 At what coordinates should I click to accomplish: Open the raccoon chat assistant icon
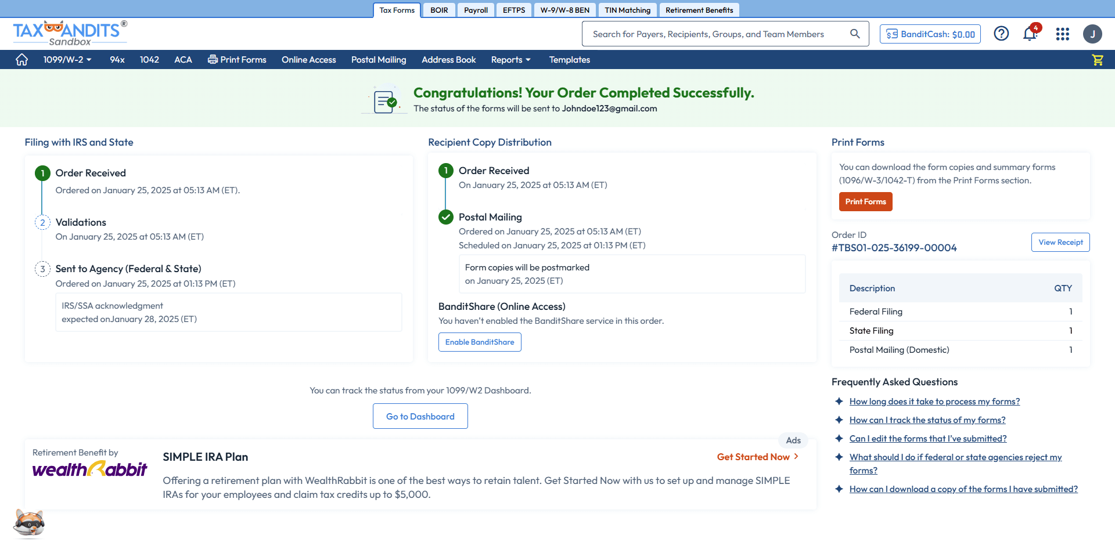click(x=28, y=523)
